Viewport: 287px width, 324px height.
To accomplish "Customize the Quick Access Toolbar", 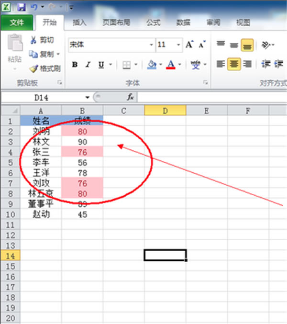I will tap(71, 8).
